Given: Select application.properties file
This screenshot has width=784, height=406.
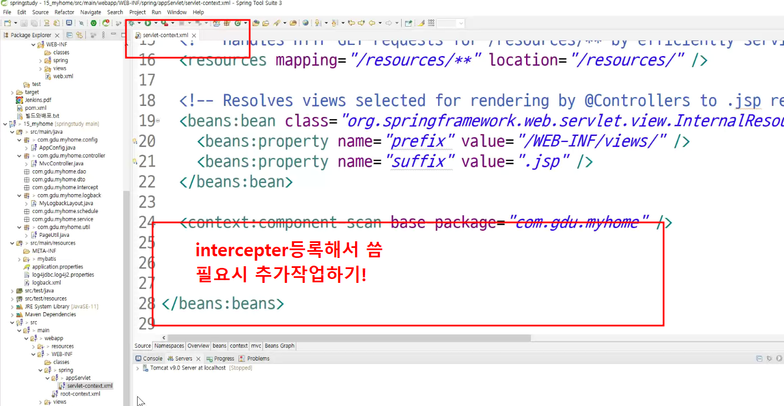Looking at the screenshot, I should point(57,267).
